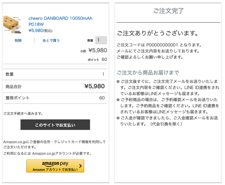
Task: Click the amazon pay logo
Action: tap(55, 164)
